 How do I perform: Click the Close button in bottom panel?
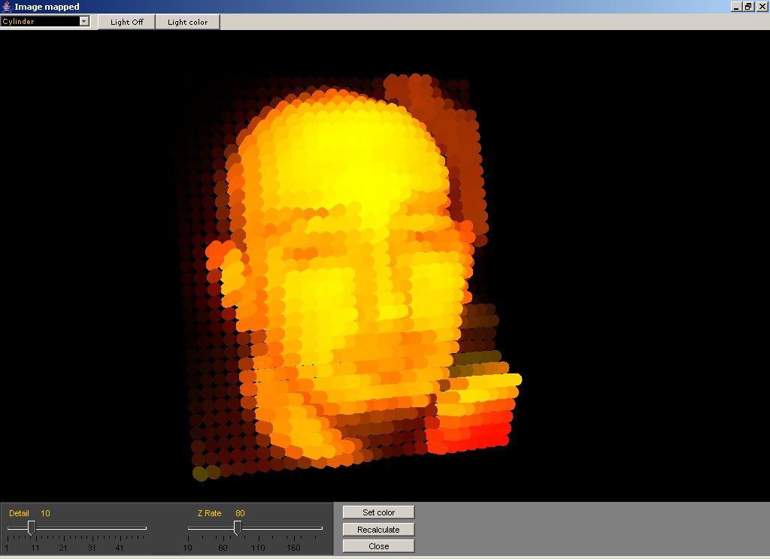click(378, 546)
